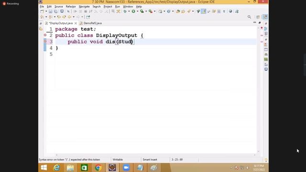The width and height of the screenshot is (306, 172).
Task: Switch to the DisplayOutput.java editor tab
Action: point(61,23)
